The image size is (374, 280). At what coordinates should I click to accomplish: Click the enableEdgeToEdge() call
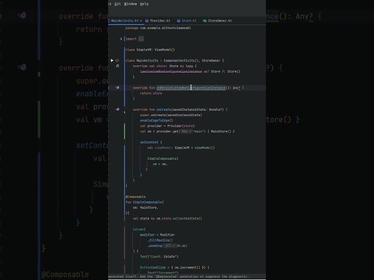pos(156,121)
